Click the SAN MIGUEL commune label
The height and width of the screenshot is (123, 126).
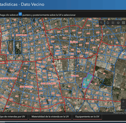(27, 87)
